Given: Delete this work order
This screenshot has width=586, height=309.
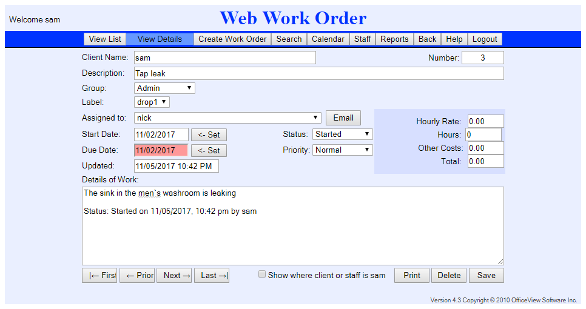Looking at the screenshot, I should pyautogui.click(x=449, y=275).
